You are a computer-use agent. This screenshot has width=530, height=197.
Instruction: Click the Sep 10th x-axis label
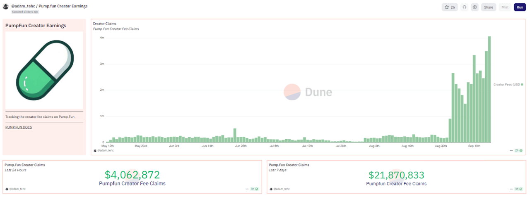[x=474, y=146]
